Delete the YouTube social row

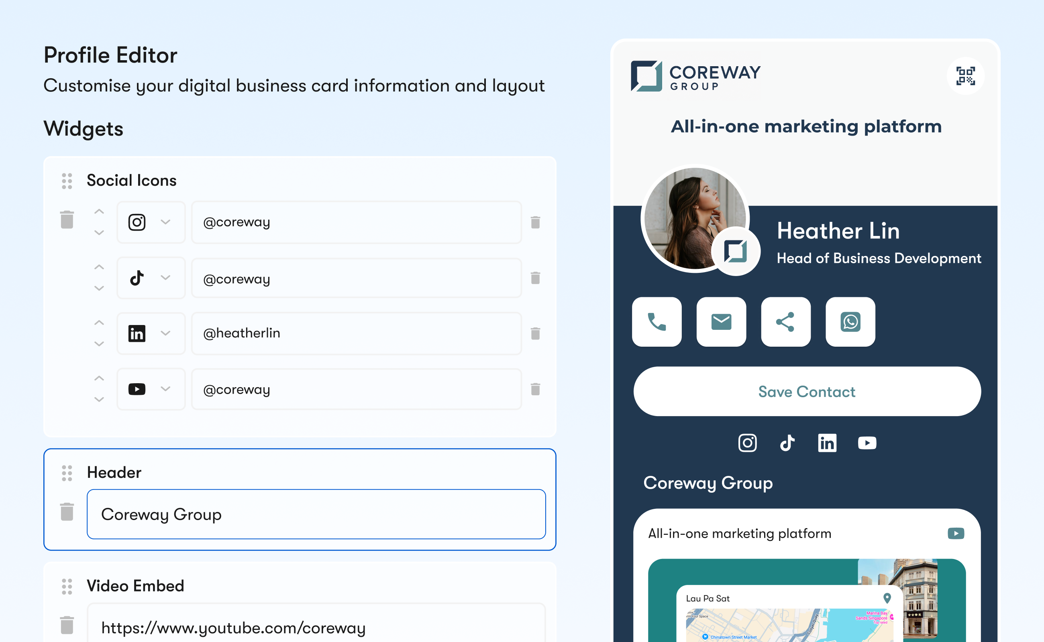tap(535, 389)
